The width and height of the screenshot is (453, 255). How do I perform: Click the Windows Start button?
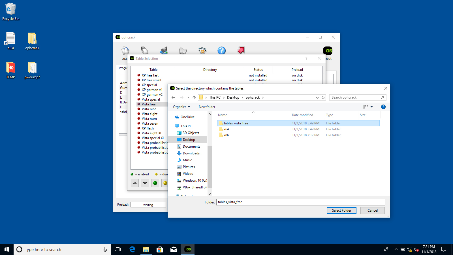[7, 249]
